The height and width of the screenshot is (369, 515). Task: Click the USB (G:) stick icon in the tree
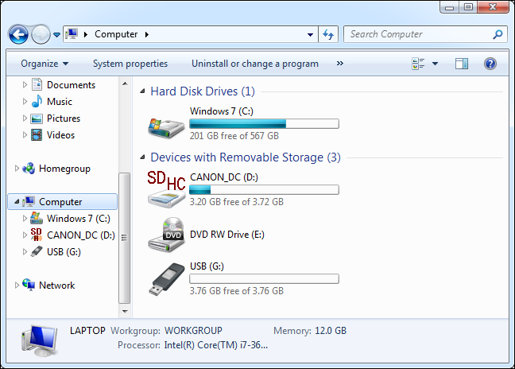[x=37, y=251]
